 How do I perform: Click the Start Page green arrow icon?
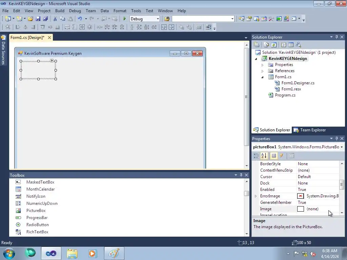point(279,19)
